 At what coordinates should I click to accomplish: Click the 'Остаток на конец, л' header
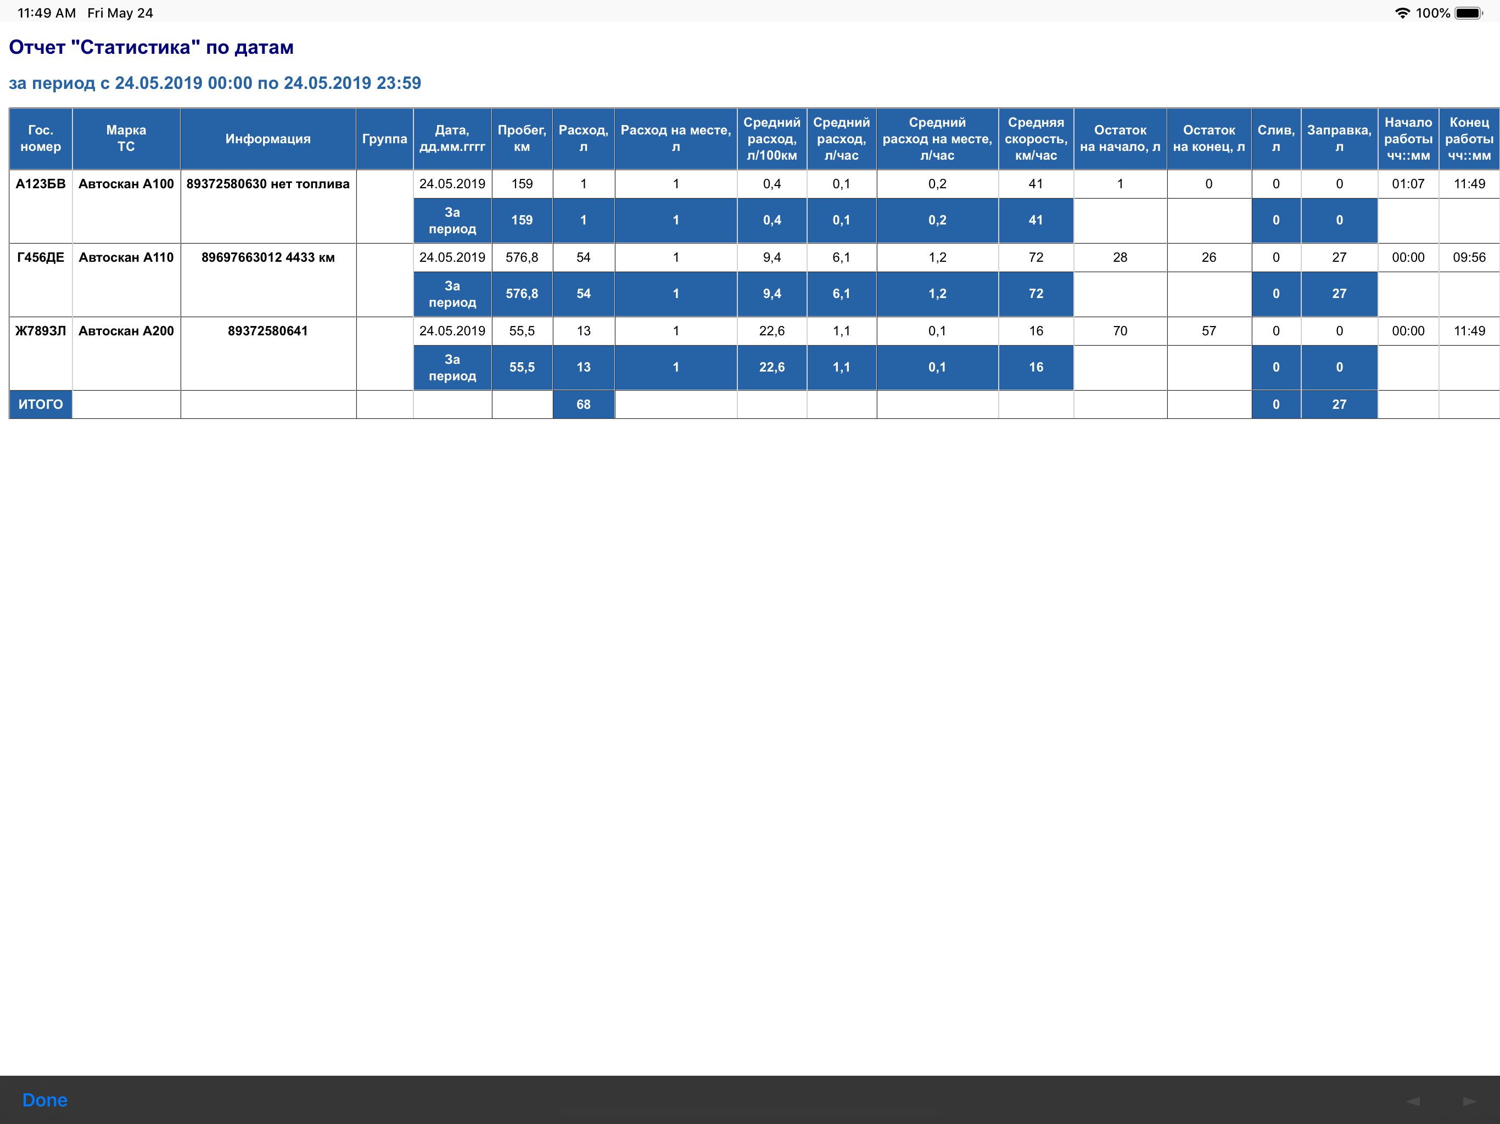click(x=1209, y=138)
